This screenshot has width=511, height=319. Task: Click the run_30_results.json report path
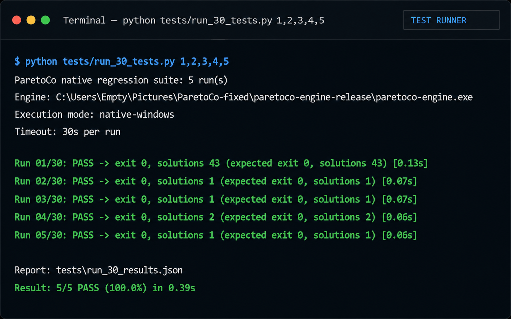click(120, 270)
